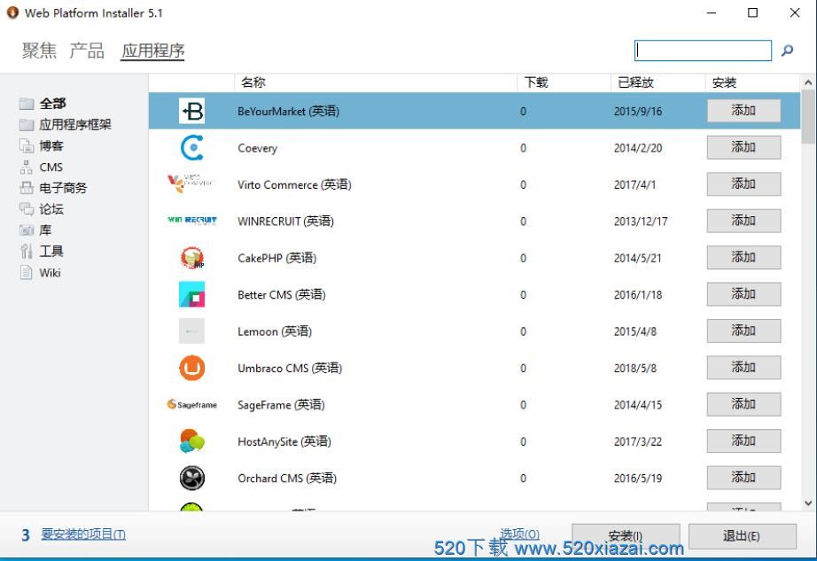Add Umbraco CMS using 添加 button
Viewport: 817px width, 561px height.
coord(743,367)
